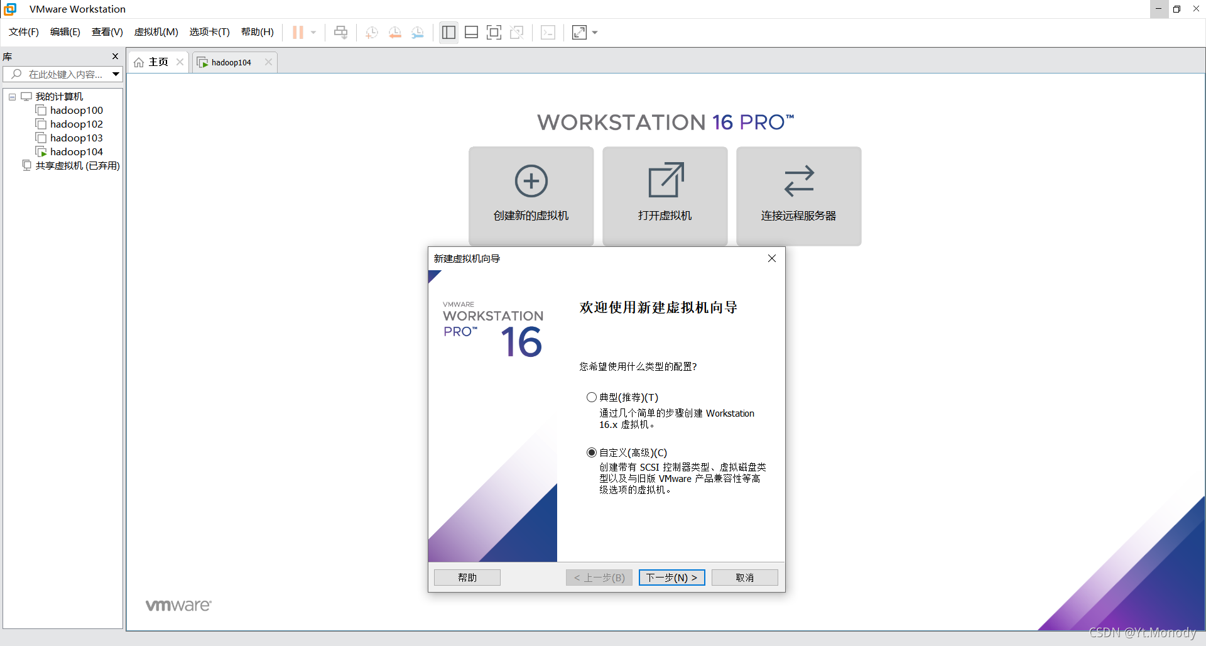This screenshot has width=1206, height=646.
Task: Click the 帮助 button in wizard
Action: (x=467, y=578)
